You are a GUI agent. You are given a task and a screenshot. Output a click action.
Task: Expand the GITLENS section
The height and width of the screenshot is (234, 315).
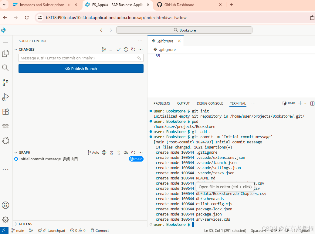pyautogui.click(x=16, y=224)
